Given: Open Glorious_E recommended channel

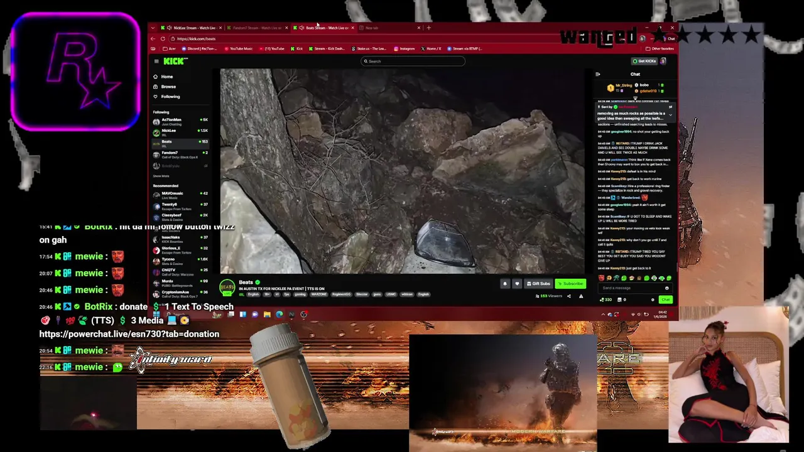Looking at the screenshot, I should tap(180, 250).
